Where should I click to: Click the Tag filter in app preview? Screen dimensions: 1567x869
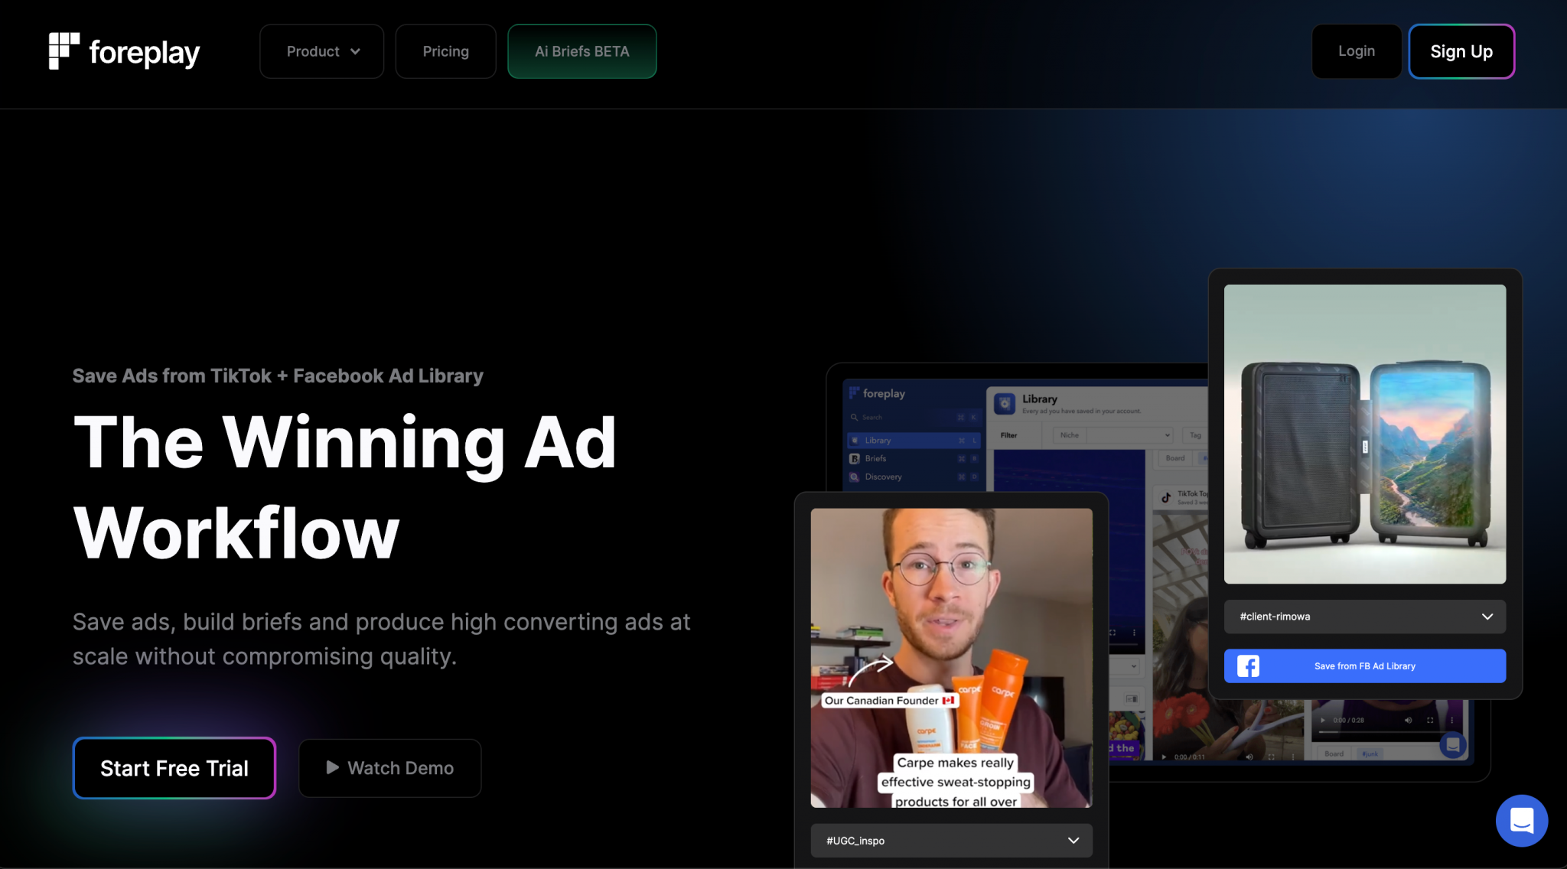1195,435
